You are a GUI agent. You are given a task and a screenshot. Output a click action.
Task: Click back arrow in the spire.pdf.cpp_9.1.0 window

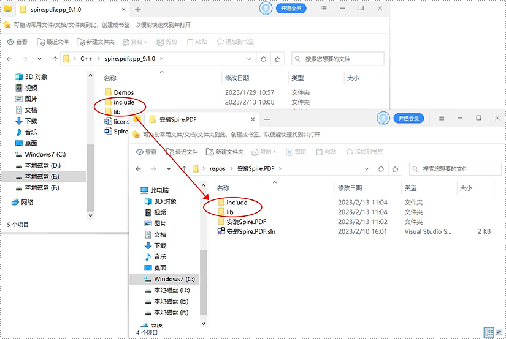(x=9, y=59)
